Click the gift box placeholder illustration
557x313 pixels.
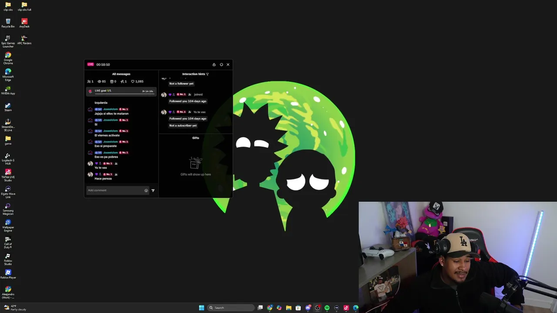195,163
